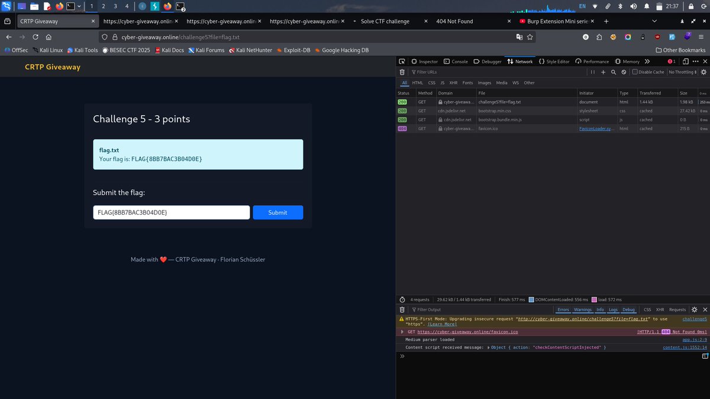Clear the network requests list
710x399 pixels.
(402, 72)
